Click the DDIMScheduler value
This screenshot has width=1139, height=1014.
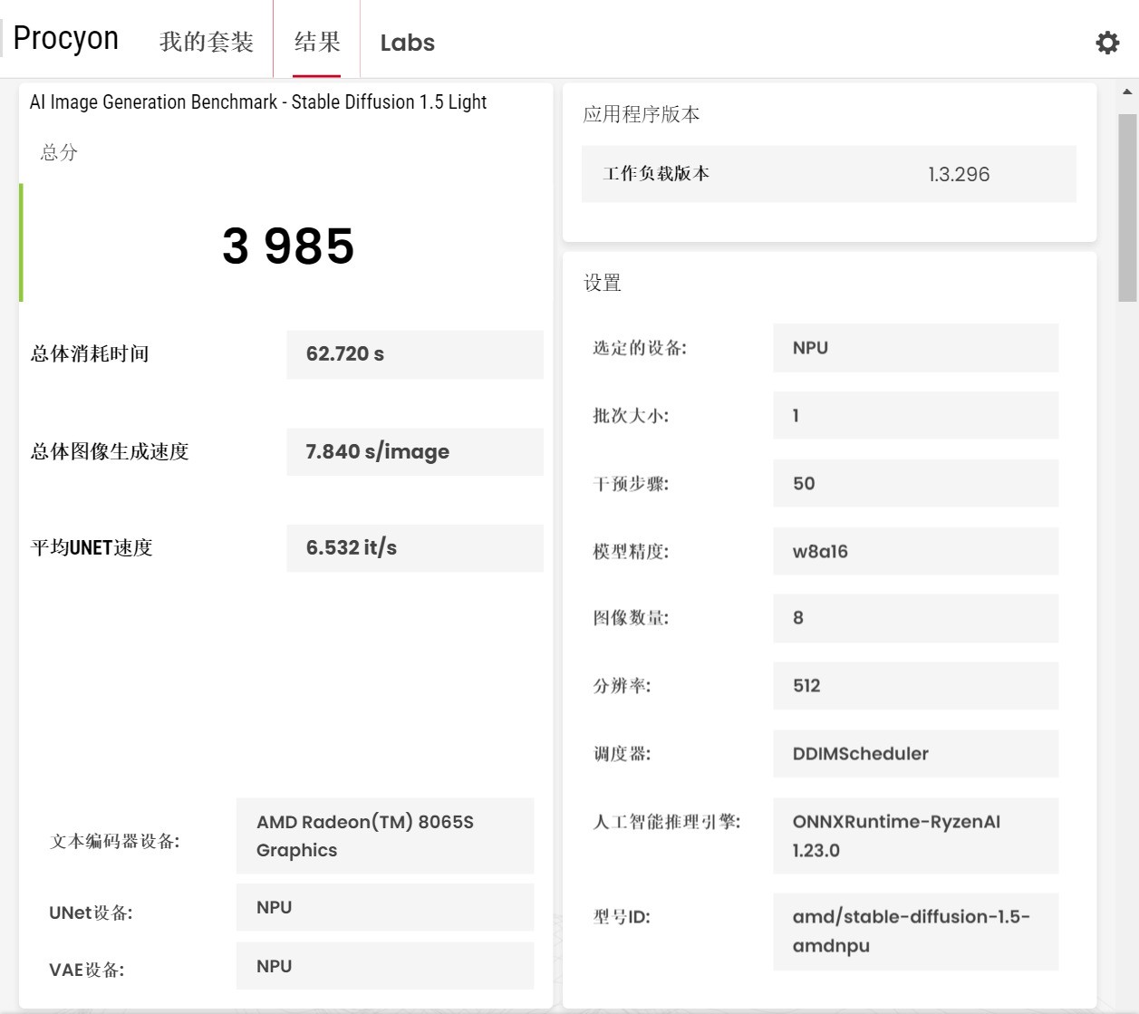[915, 753]
